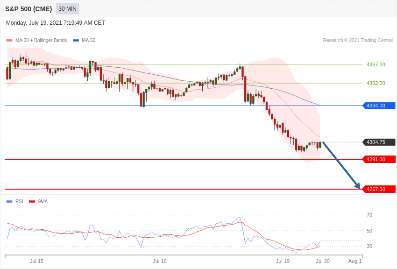Click the S&P 500 (CME) title
Image resolution: width=397 pixels, height=269 pixels.
click(x=28, y=9)
